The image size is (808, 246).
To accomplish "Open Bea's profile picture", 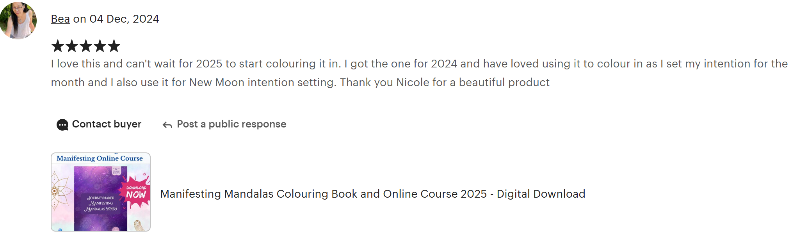I will [18, 20].
